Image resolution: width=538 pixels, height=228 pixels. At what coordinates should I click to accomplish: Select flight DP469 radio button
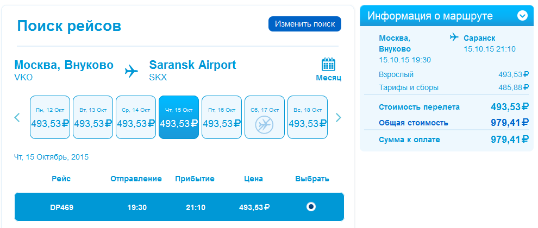point(311,206)
